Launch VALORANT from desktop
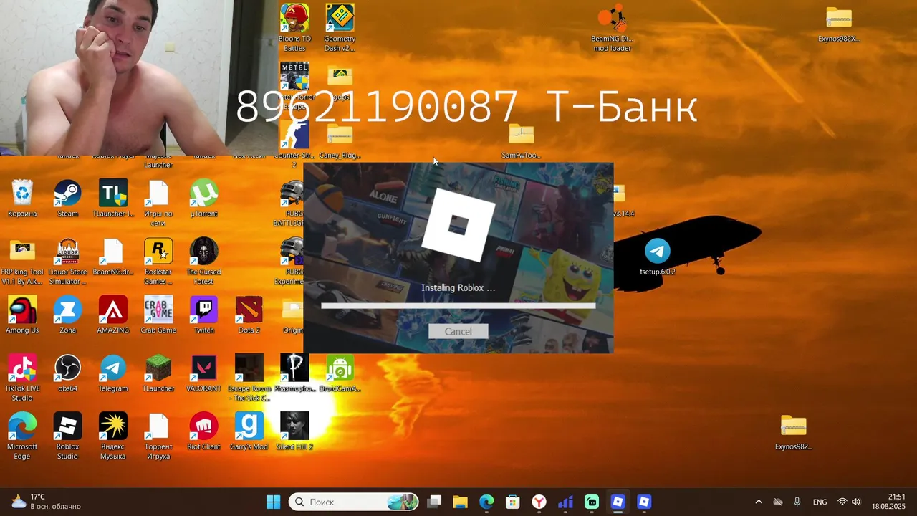Viewport: 917px width, 516px height. [204, 373]
